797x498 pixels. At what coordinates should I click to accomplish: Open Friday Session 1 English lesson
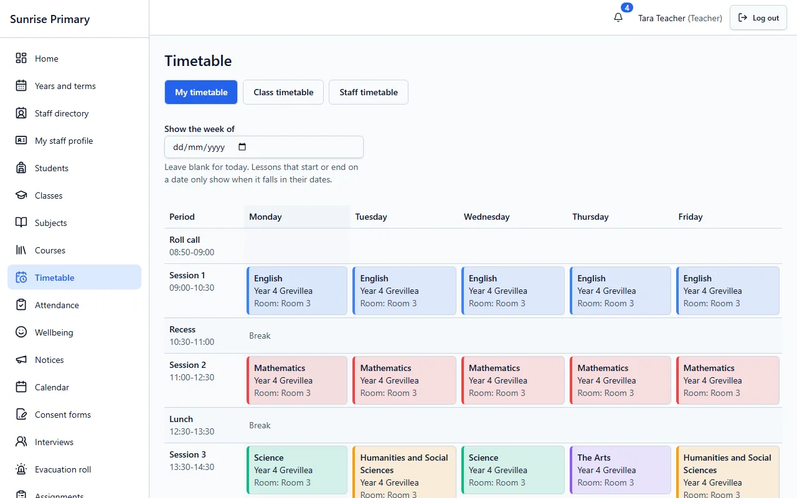(728, 291)
